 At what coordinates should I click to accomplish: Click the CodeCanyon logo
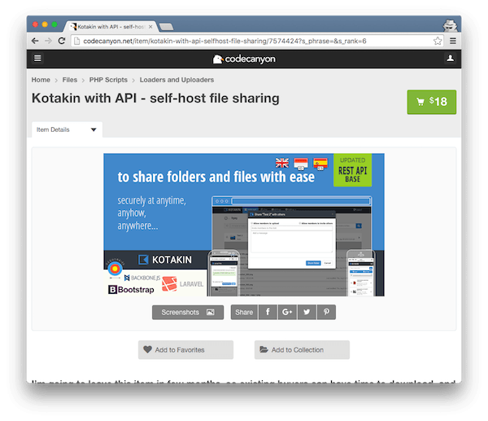coord(244,59)
